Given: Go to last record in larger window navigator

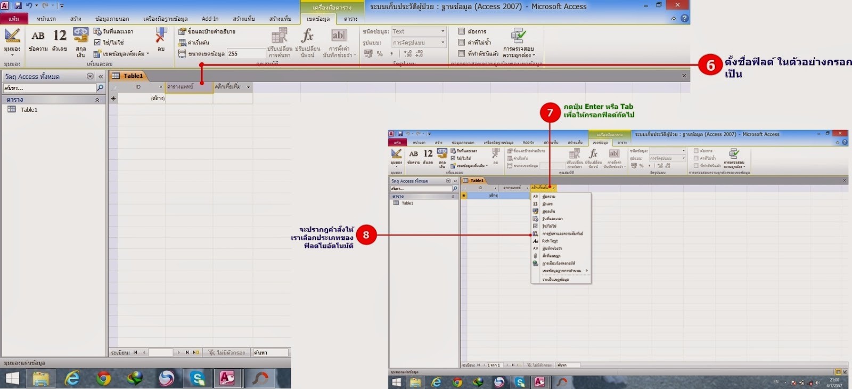Looking at the screenshot, I should (187, 352).
